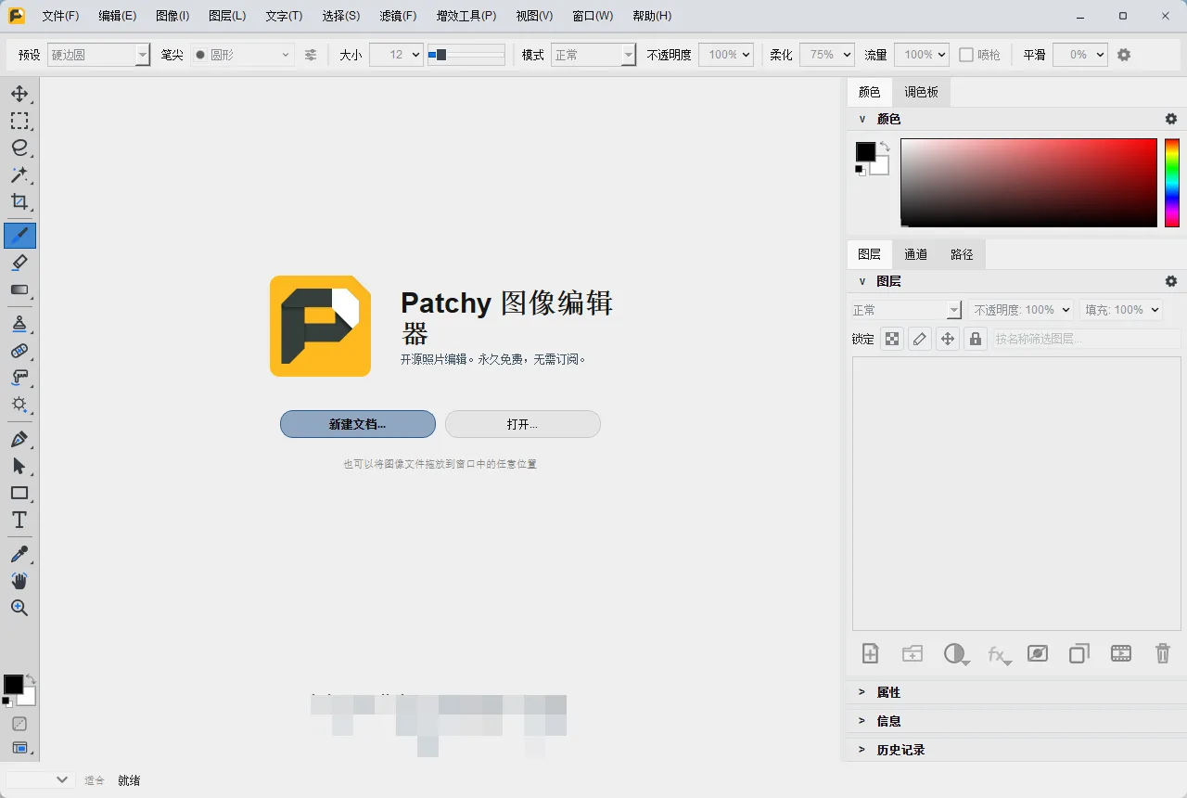Pick the Crop tool

[x=19, y=201]
